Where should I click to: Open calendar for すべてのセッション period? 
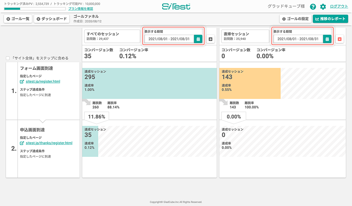click(198, 39)
